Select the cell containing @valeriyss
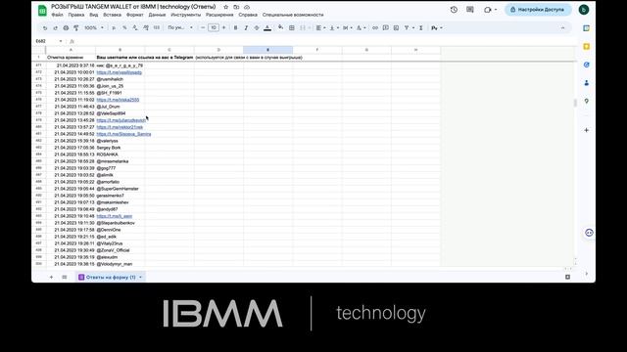 coord(120,141)
